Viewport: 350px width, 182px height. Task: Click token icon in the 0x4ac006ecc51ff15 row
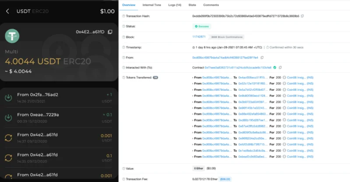pos(284,78)
